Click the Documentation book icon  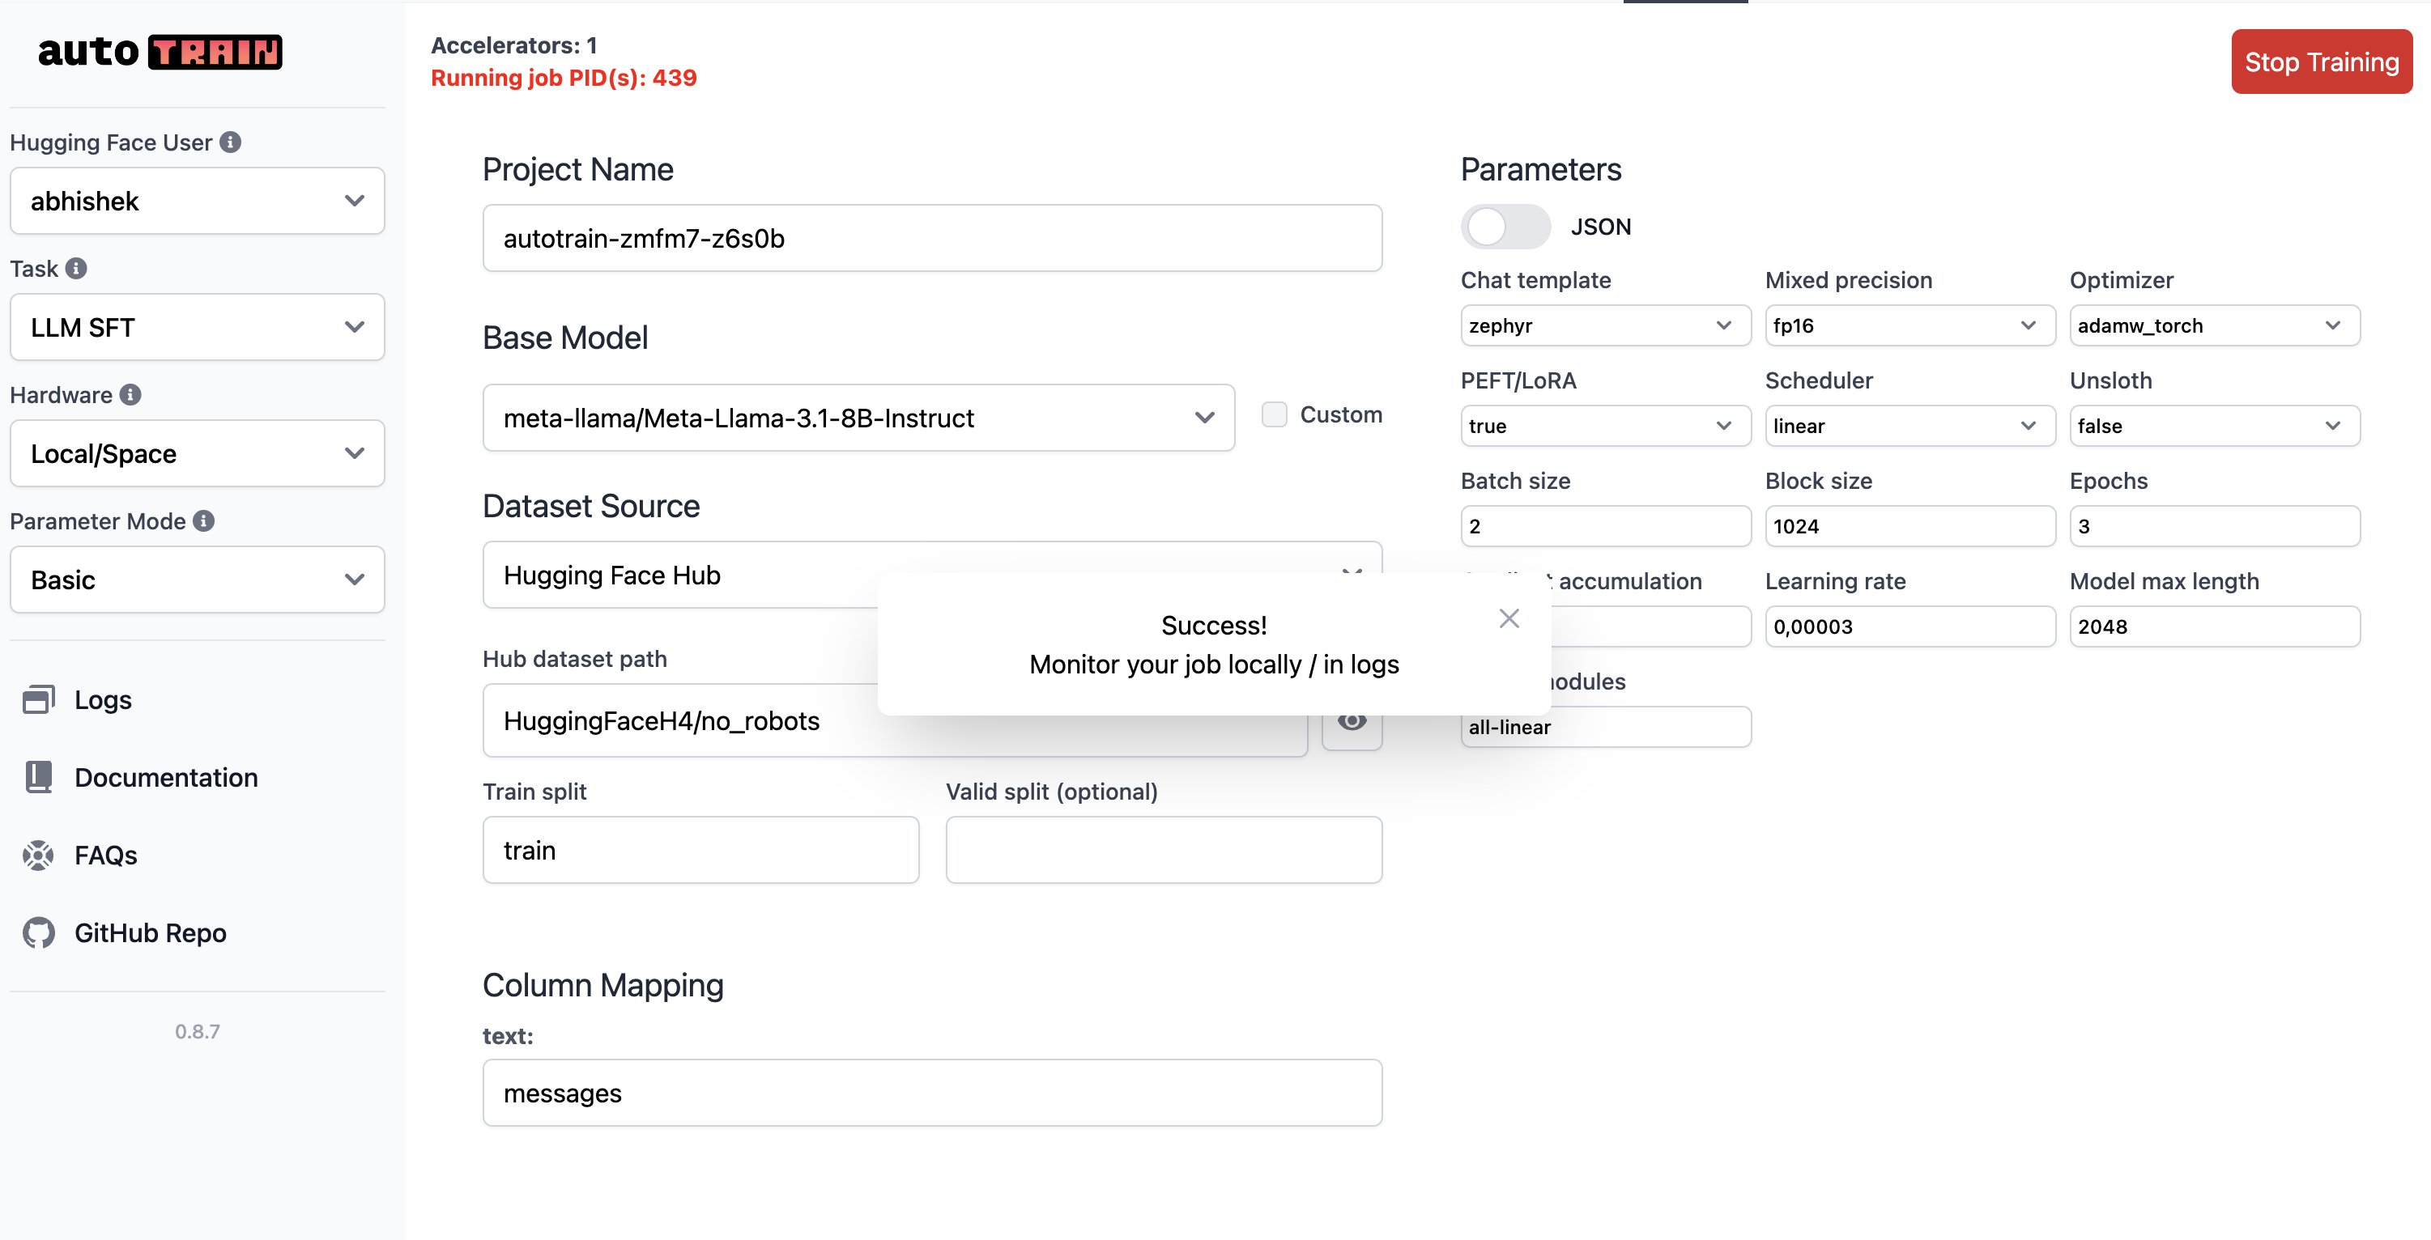[x=39, y=777]
